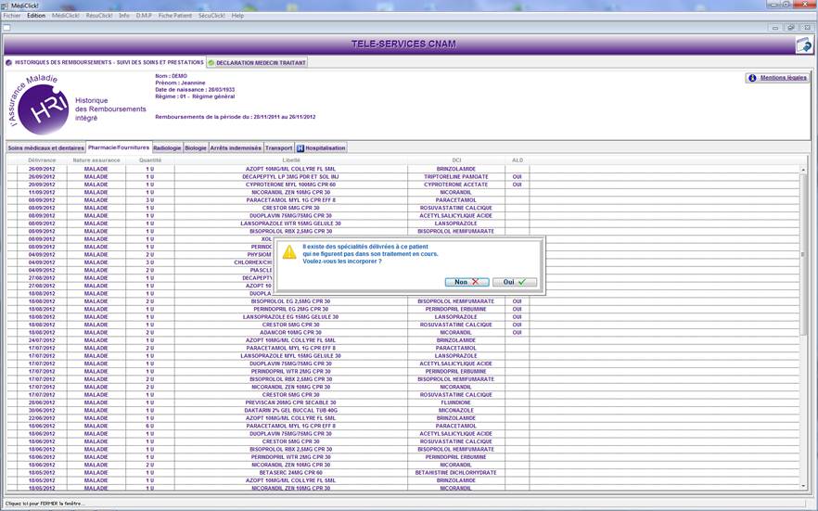Click the DCI column header
The width and height of the screenshot is (818, 511).
456,160
